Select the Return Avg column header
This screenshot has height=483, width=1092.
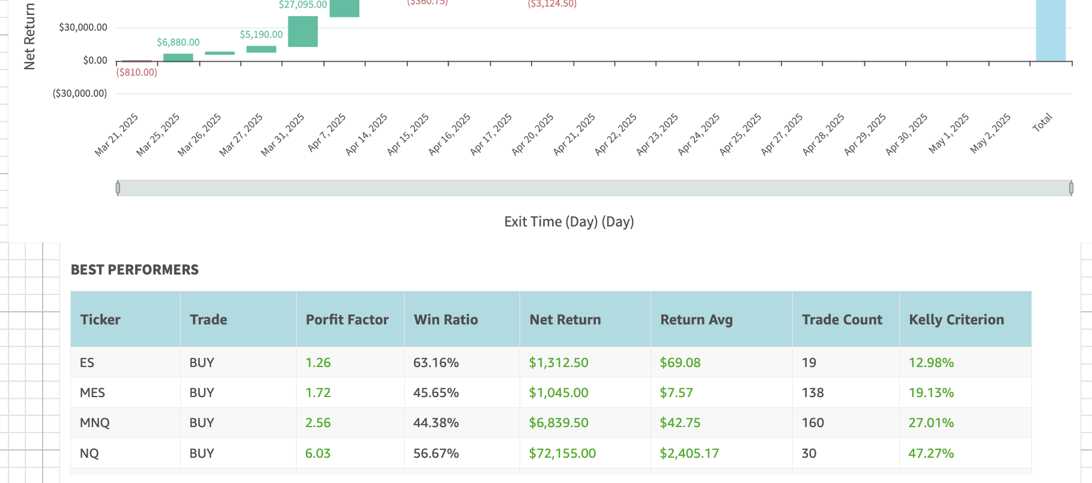click(x=696, y=320)
